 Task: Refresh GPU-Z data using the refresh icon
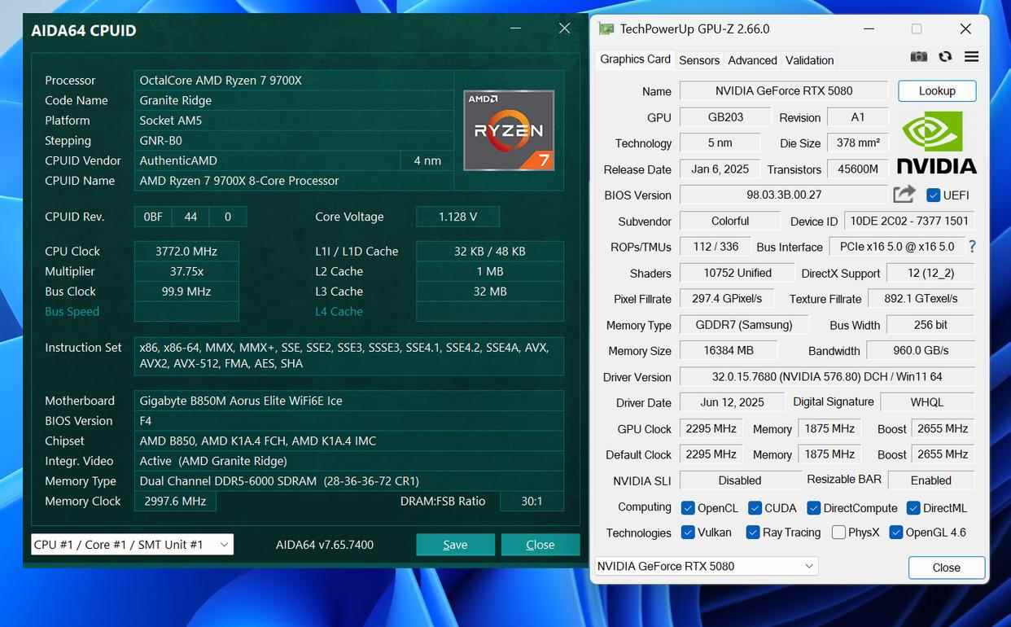click(x=945, y=57)
